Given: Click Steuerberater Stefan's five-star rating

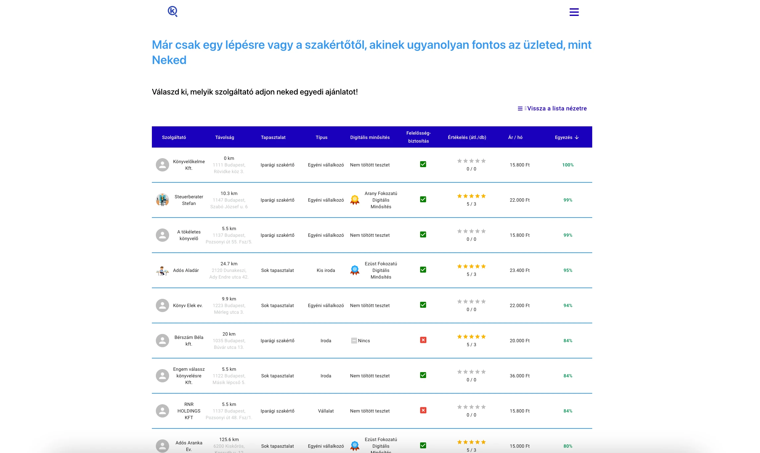Looking at the screenshot, I should 471,196.
